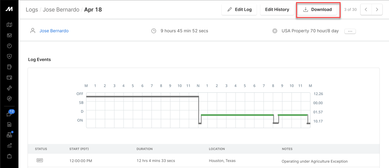Viewport: 389px width, 168px height.
Task: Open the card sidebar icon
Action: (9, 77)
